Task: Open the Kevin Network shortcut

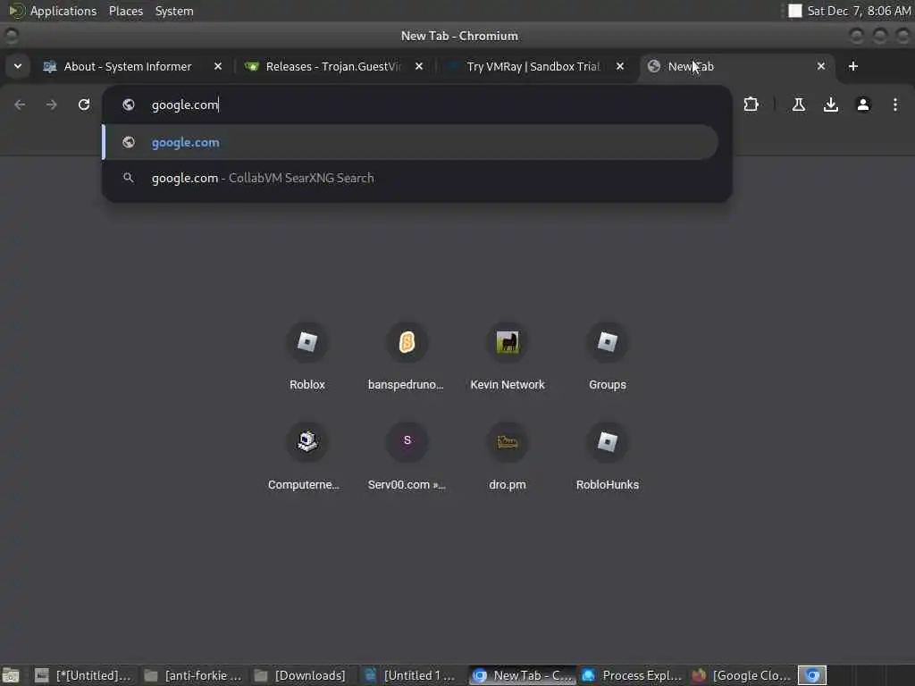Action: tap(508, 356)
